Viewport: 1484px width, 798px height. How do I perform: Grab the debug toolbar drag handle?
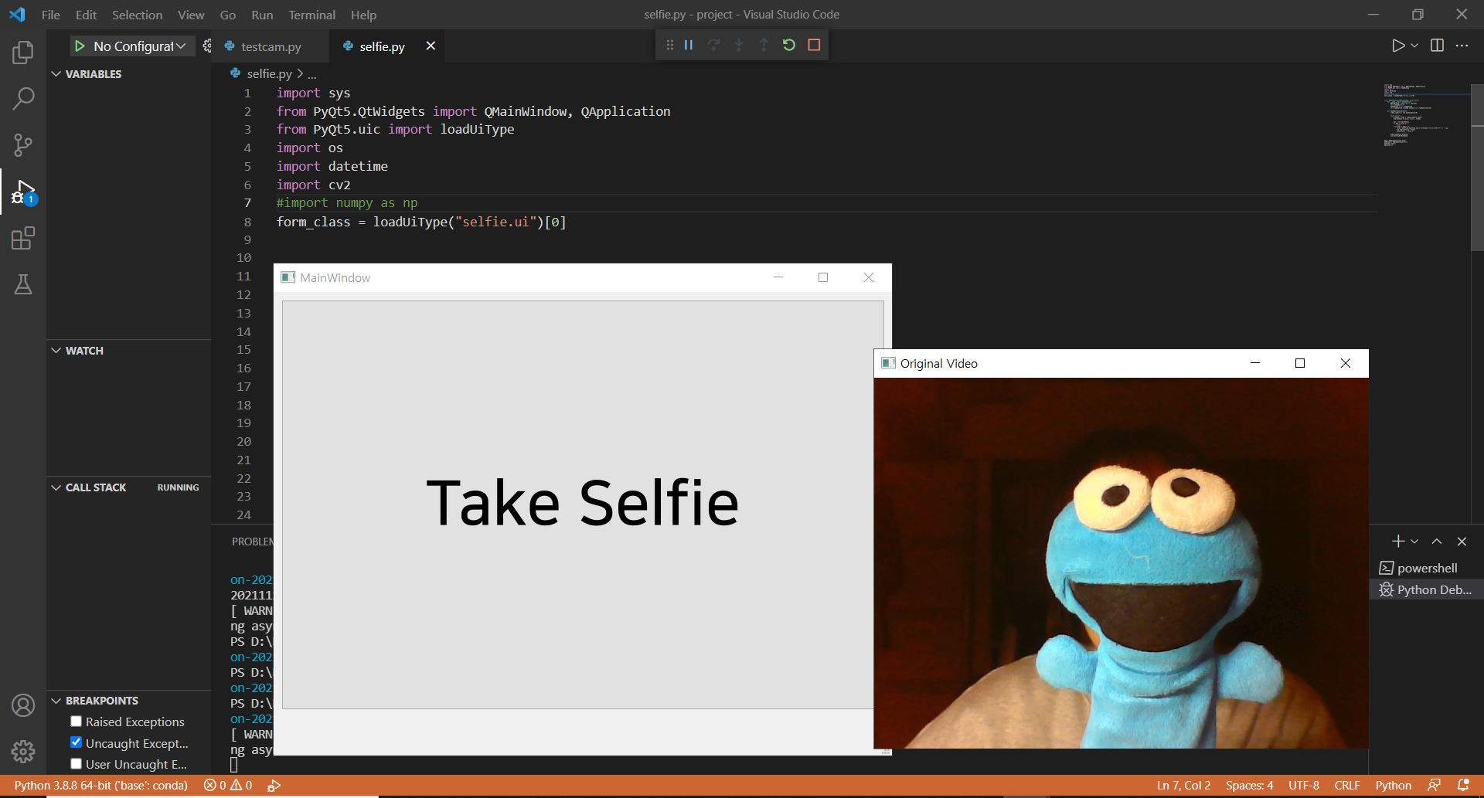[x=669, y=45]
